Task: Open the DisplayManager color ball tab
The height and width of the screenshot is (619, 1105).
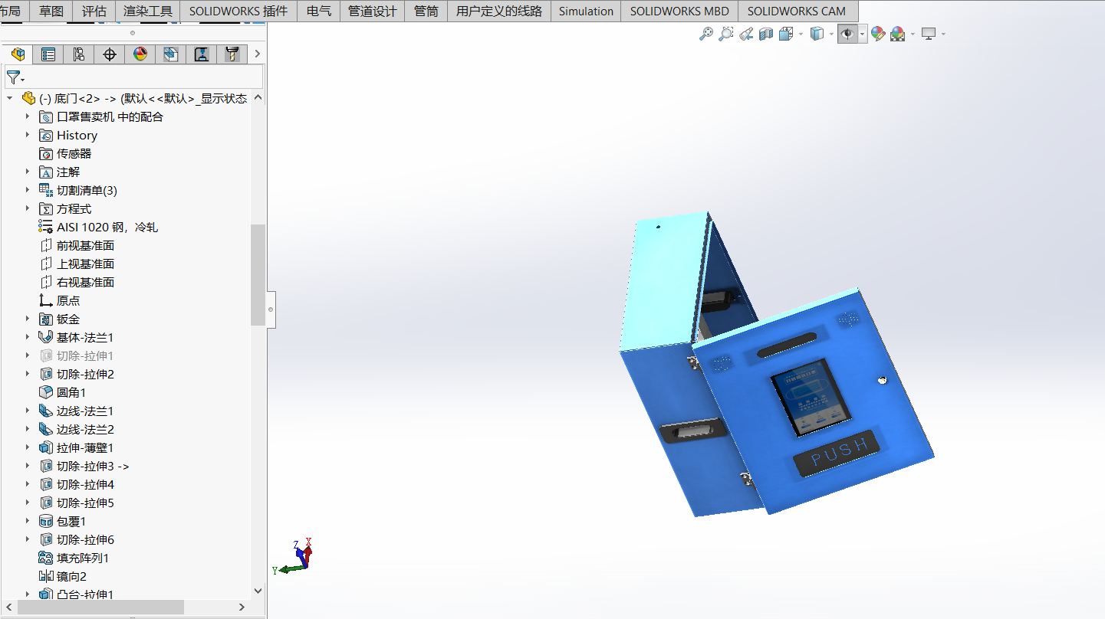Action: tap(140, 54)
